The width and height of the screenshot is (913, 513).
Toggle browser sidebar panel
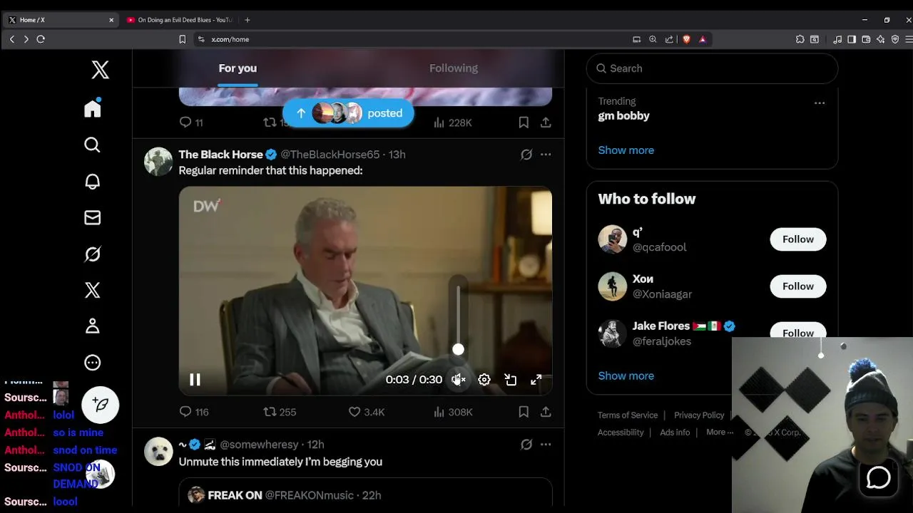pos(852,39)
